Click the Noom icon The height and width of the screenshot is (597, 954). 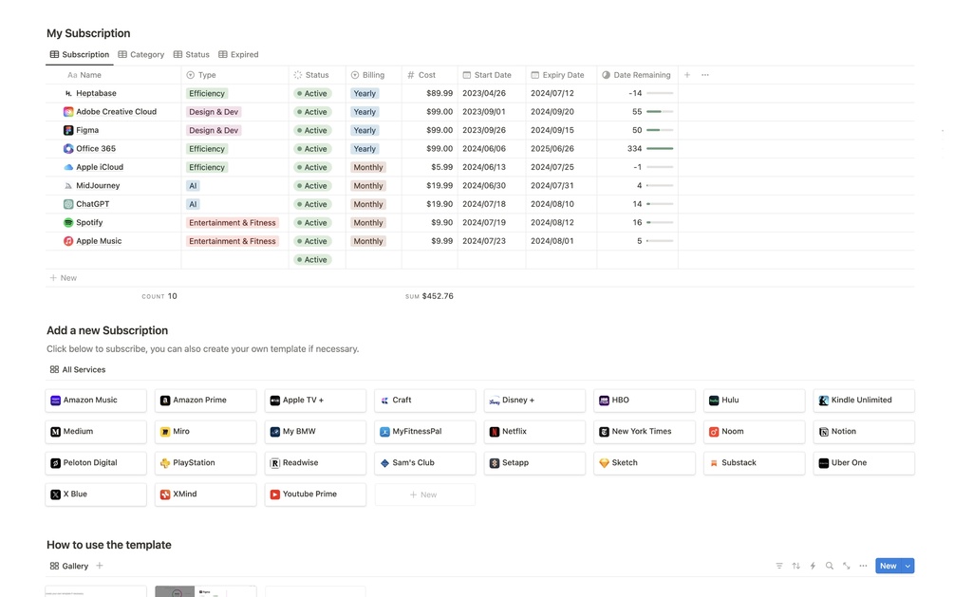(714, 432)
